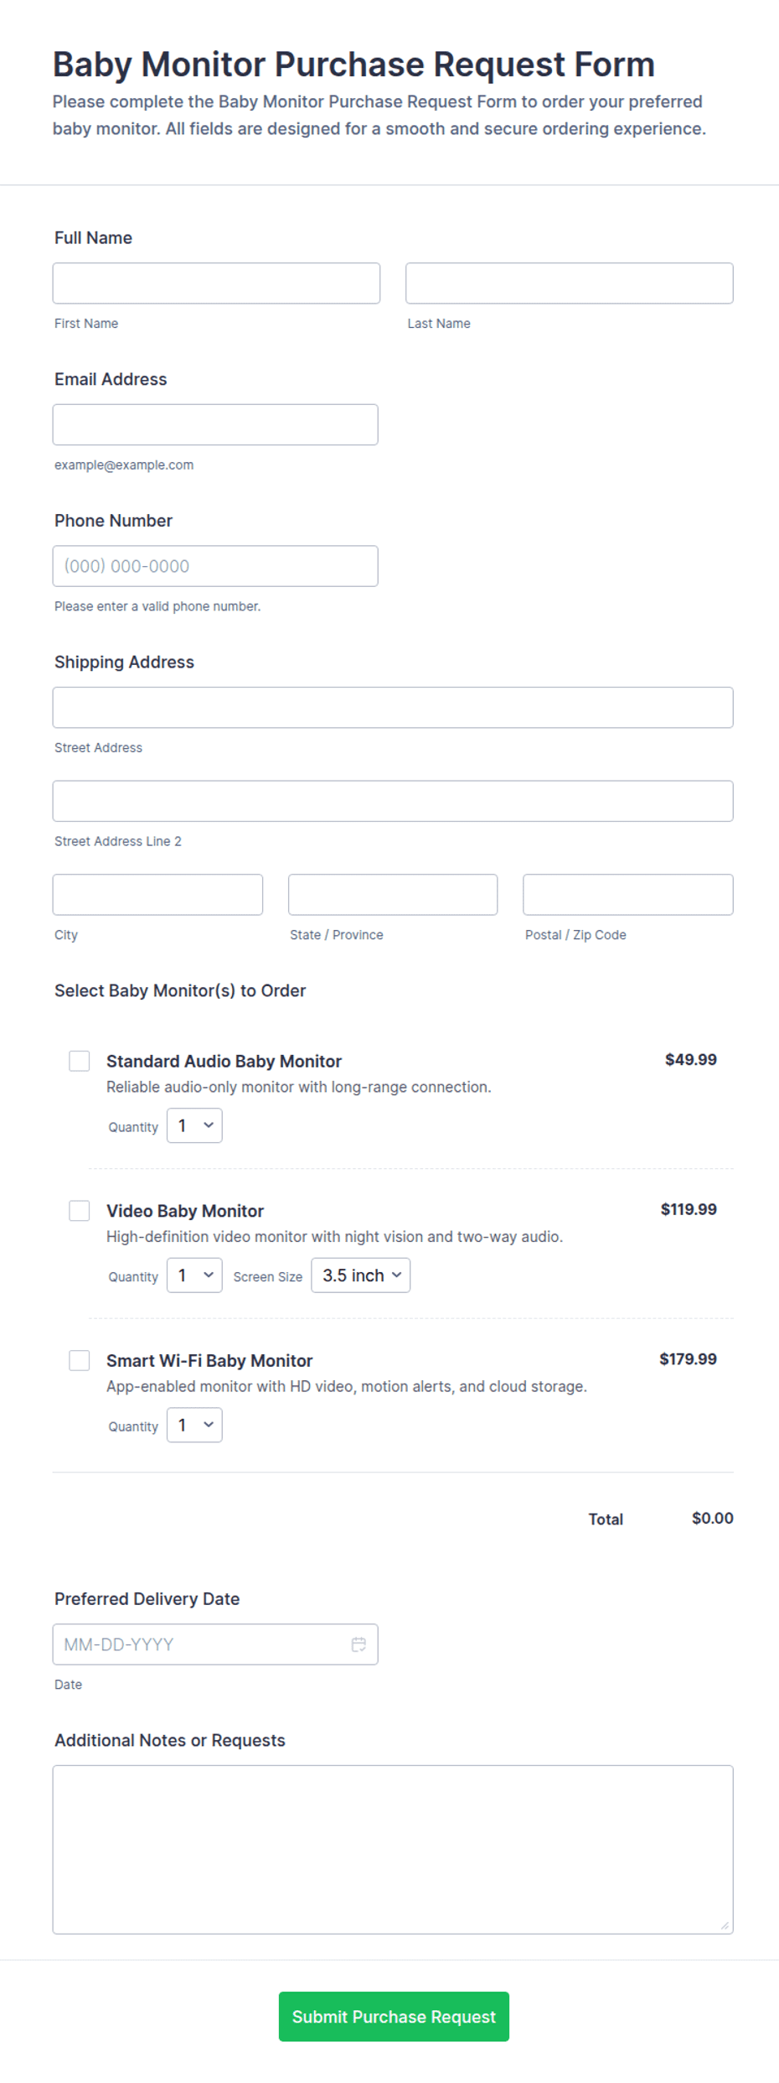This screenshot has width=779, height=2083.
Task: Open the calendar icon in delivery date field
Action: (359, 1644)
